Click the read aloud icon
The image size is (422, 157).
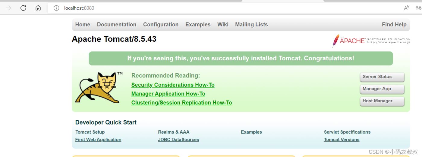[407, 8]
